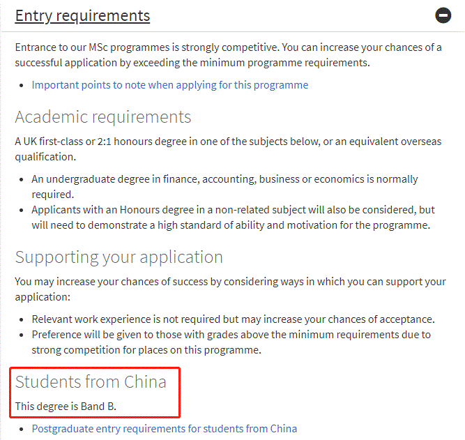
Task: Click the Supporting your application heading
Action: (119, 257)
